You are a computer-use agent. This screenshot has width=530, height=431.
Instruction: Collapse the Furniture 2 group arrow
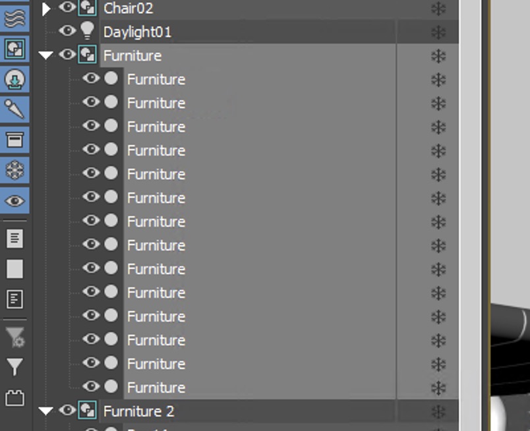(x=45, y=411)
